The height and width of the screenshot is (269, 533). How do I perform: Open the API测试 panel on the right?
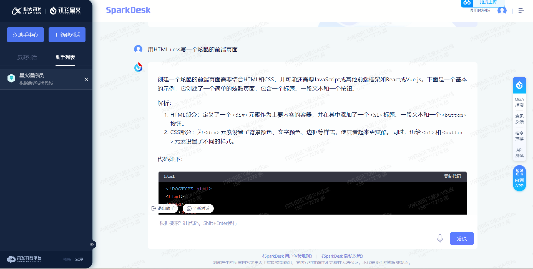519,153
